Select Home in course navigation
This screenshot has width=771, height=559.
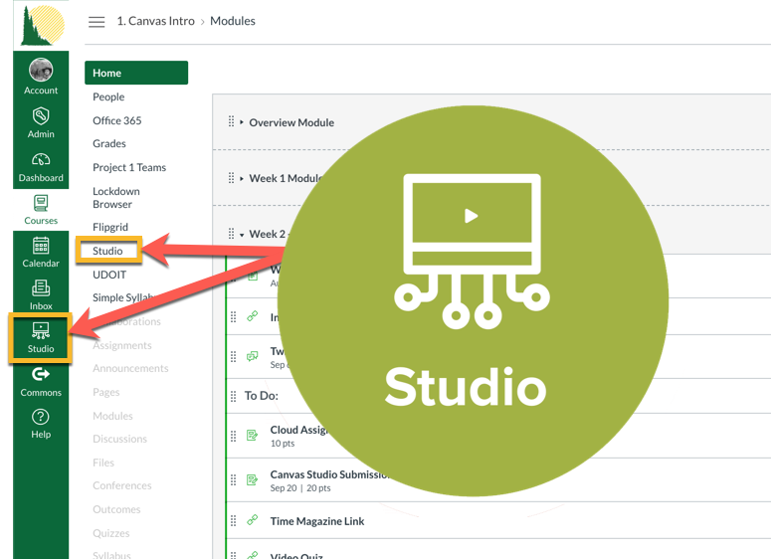pyautogui.click(x=136, y=73)
